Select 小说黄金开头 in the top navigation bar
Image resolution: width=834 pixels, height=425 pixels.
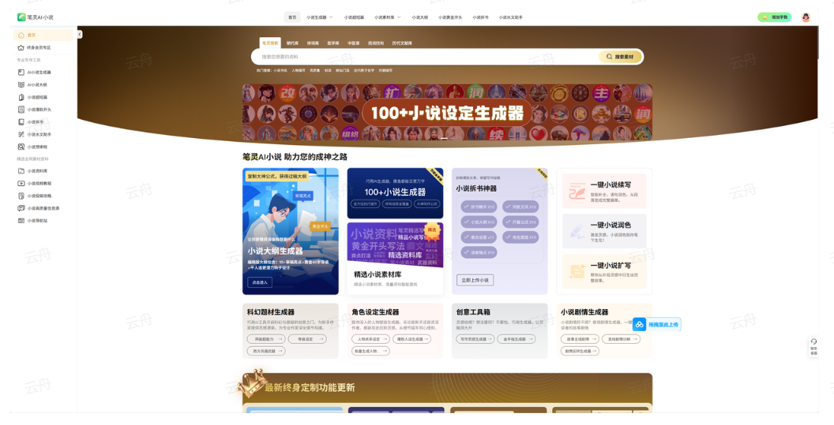450,17
